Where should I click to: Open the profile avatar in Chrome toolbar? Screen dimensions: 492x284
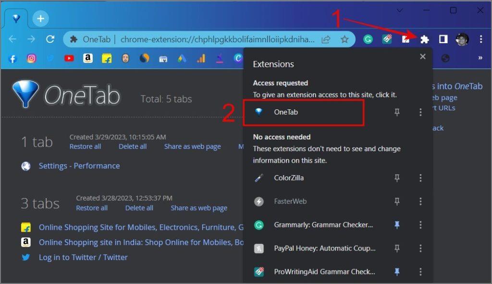point(462,39)
